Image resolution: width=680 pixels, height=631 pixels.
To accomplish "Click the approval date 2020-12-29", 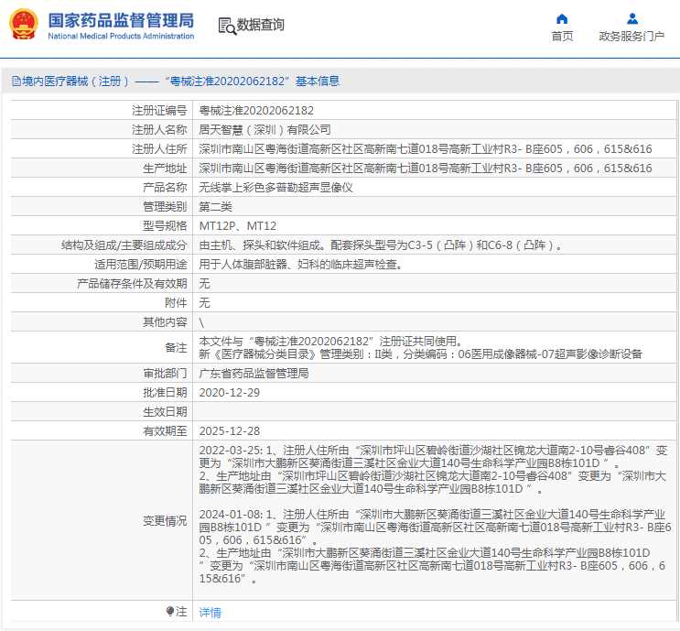I will point(230,392).
